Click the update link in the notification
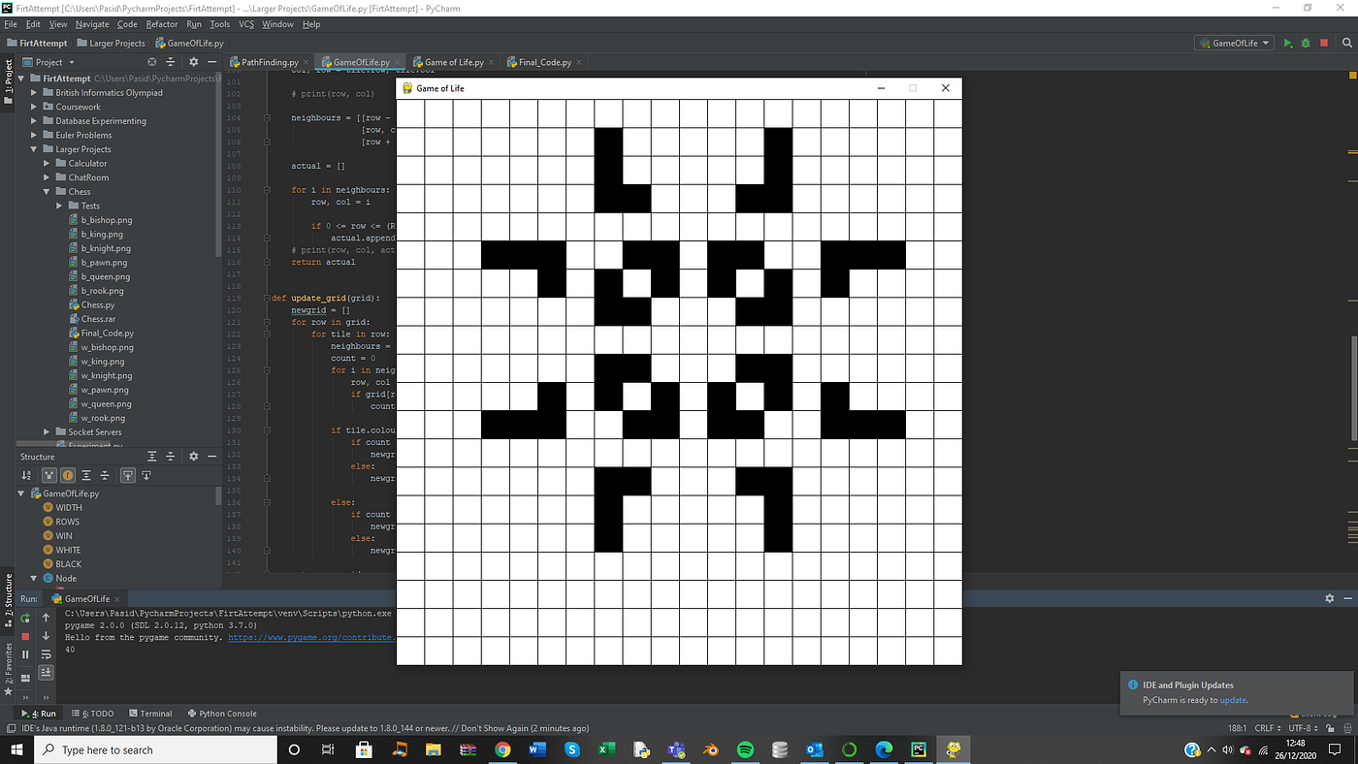The width and height of the screenshot is (1358, 764). click(1233, 700)
